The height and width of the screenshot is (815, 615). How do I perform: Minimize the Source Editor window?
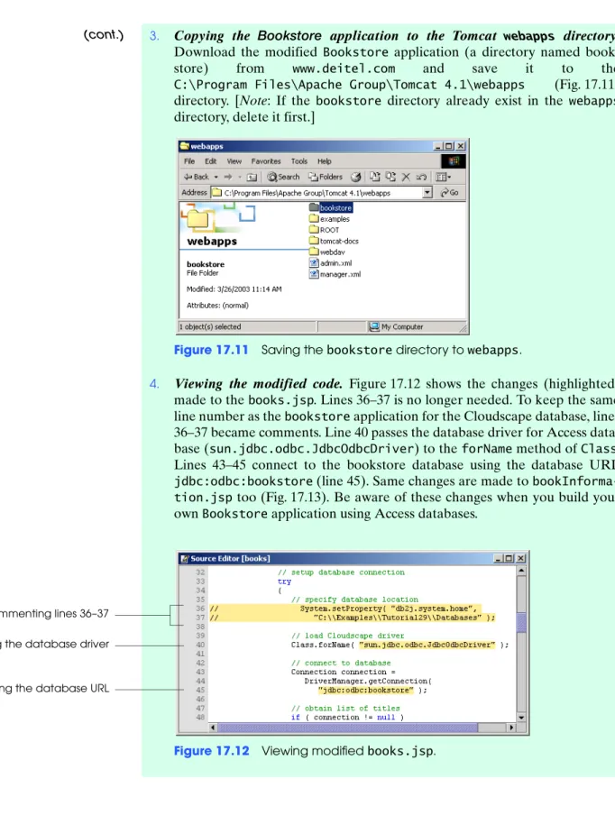click(x=498, y=558)
